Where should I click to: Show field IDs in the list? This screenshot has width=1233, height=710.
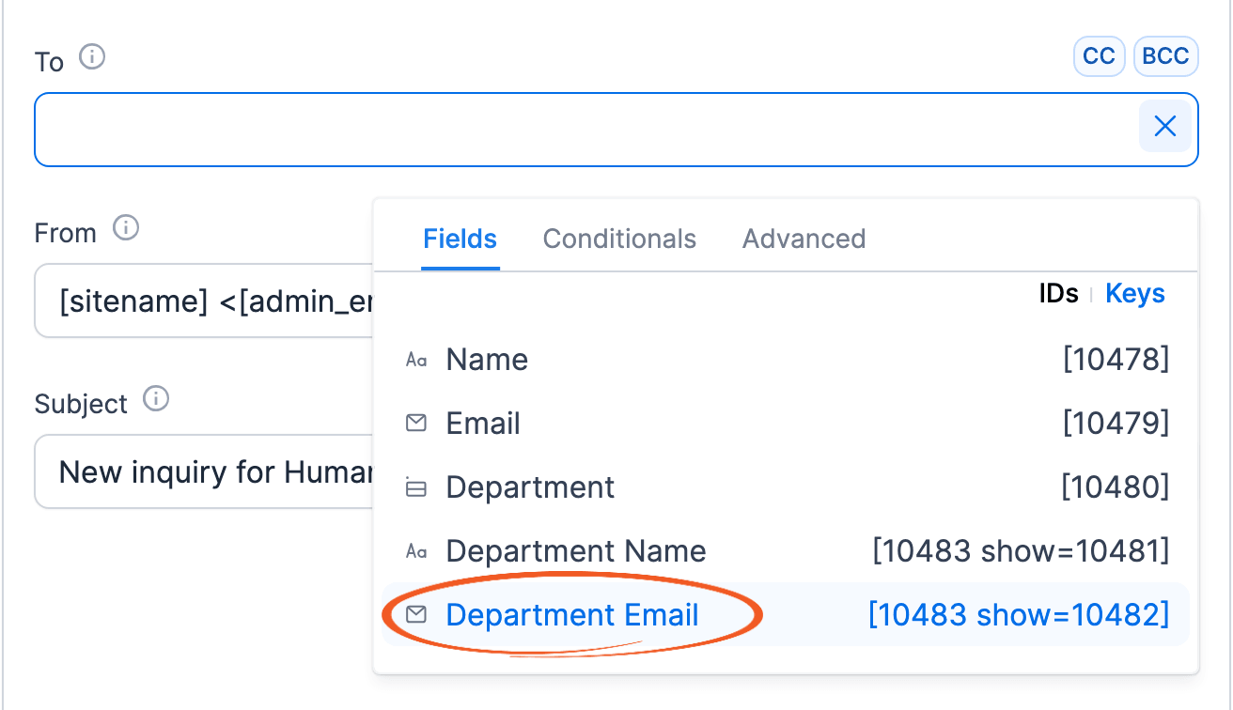point(1058,294)
